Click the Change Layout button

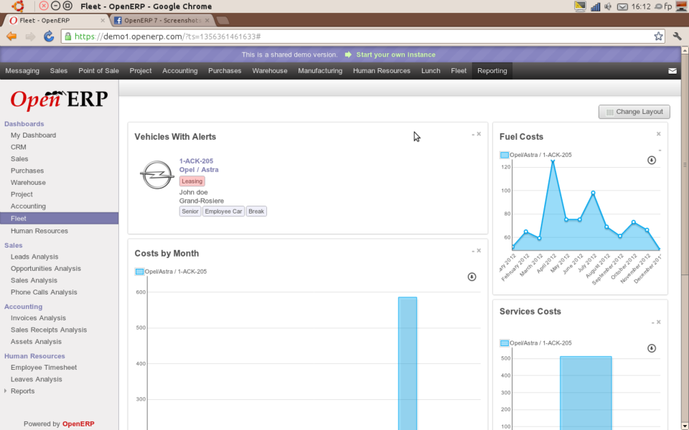coord(634,112)
